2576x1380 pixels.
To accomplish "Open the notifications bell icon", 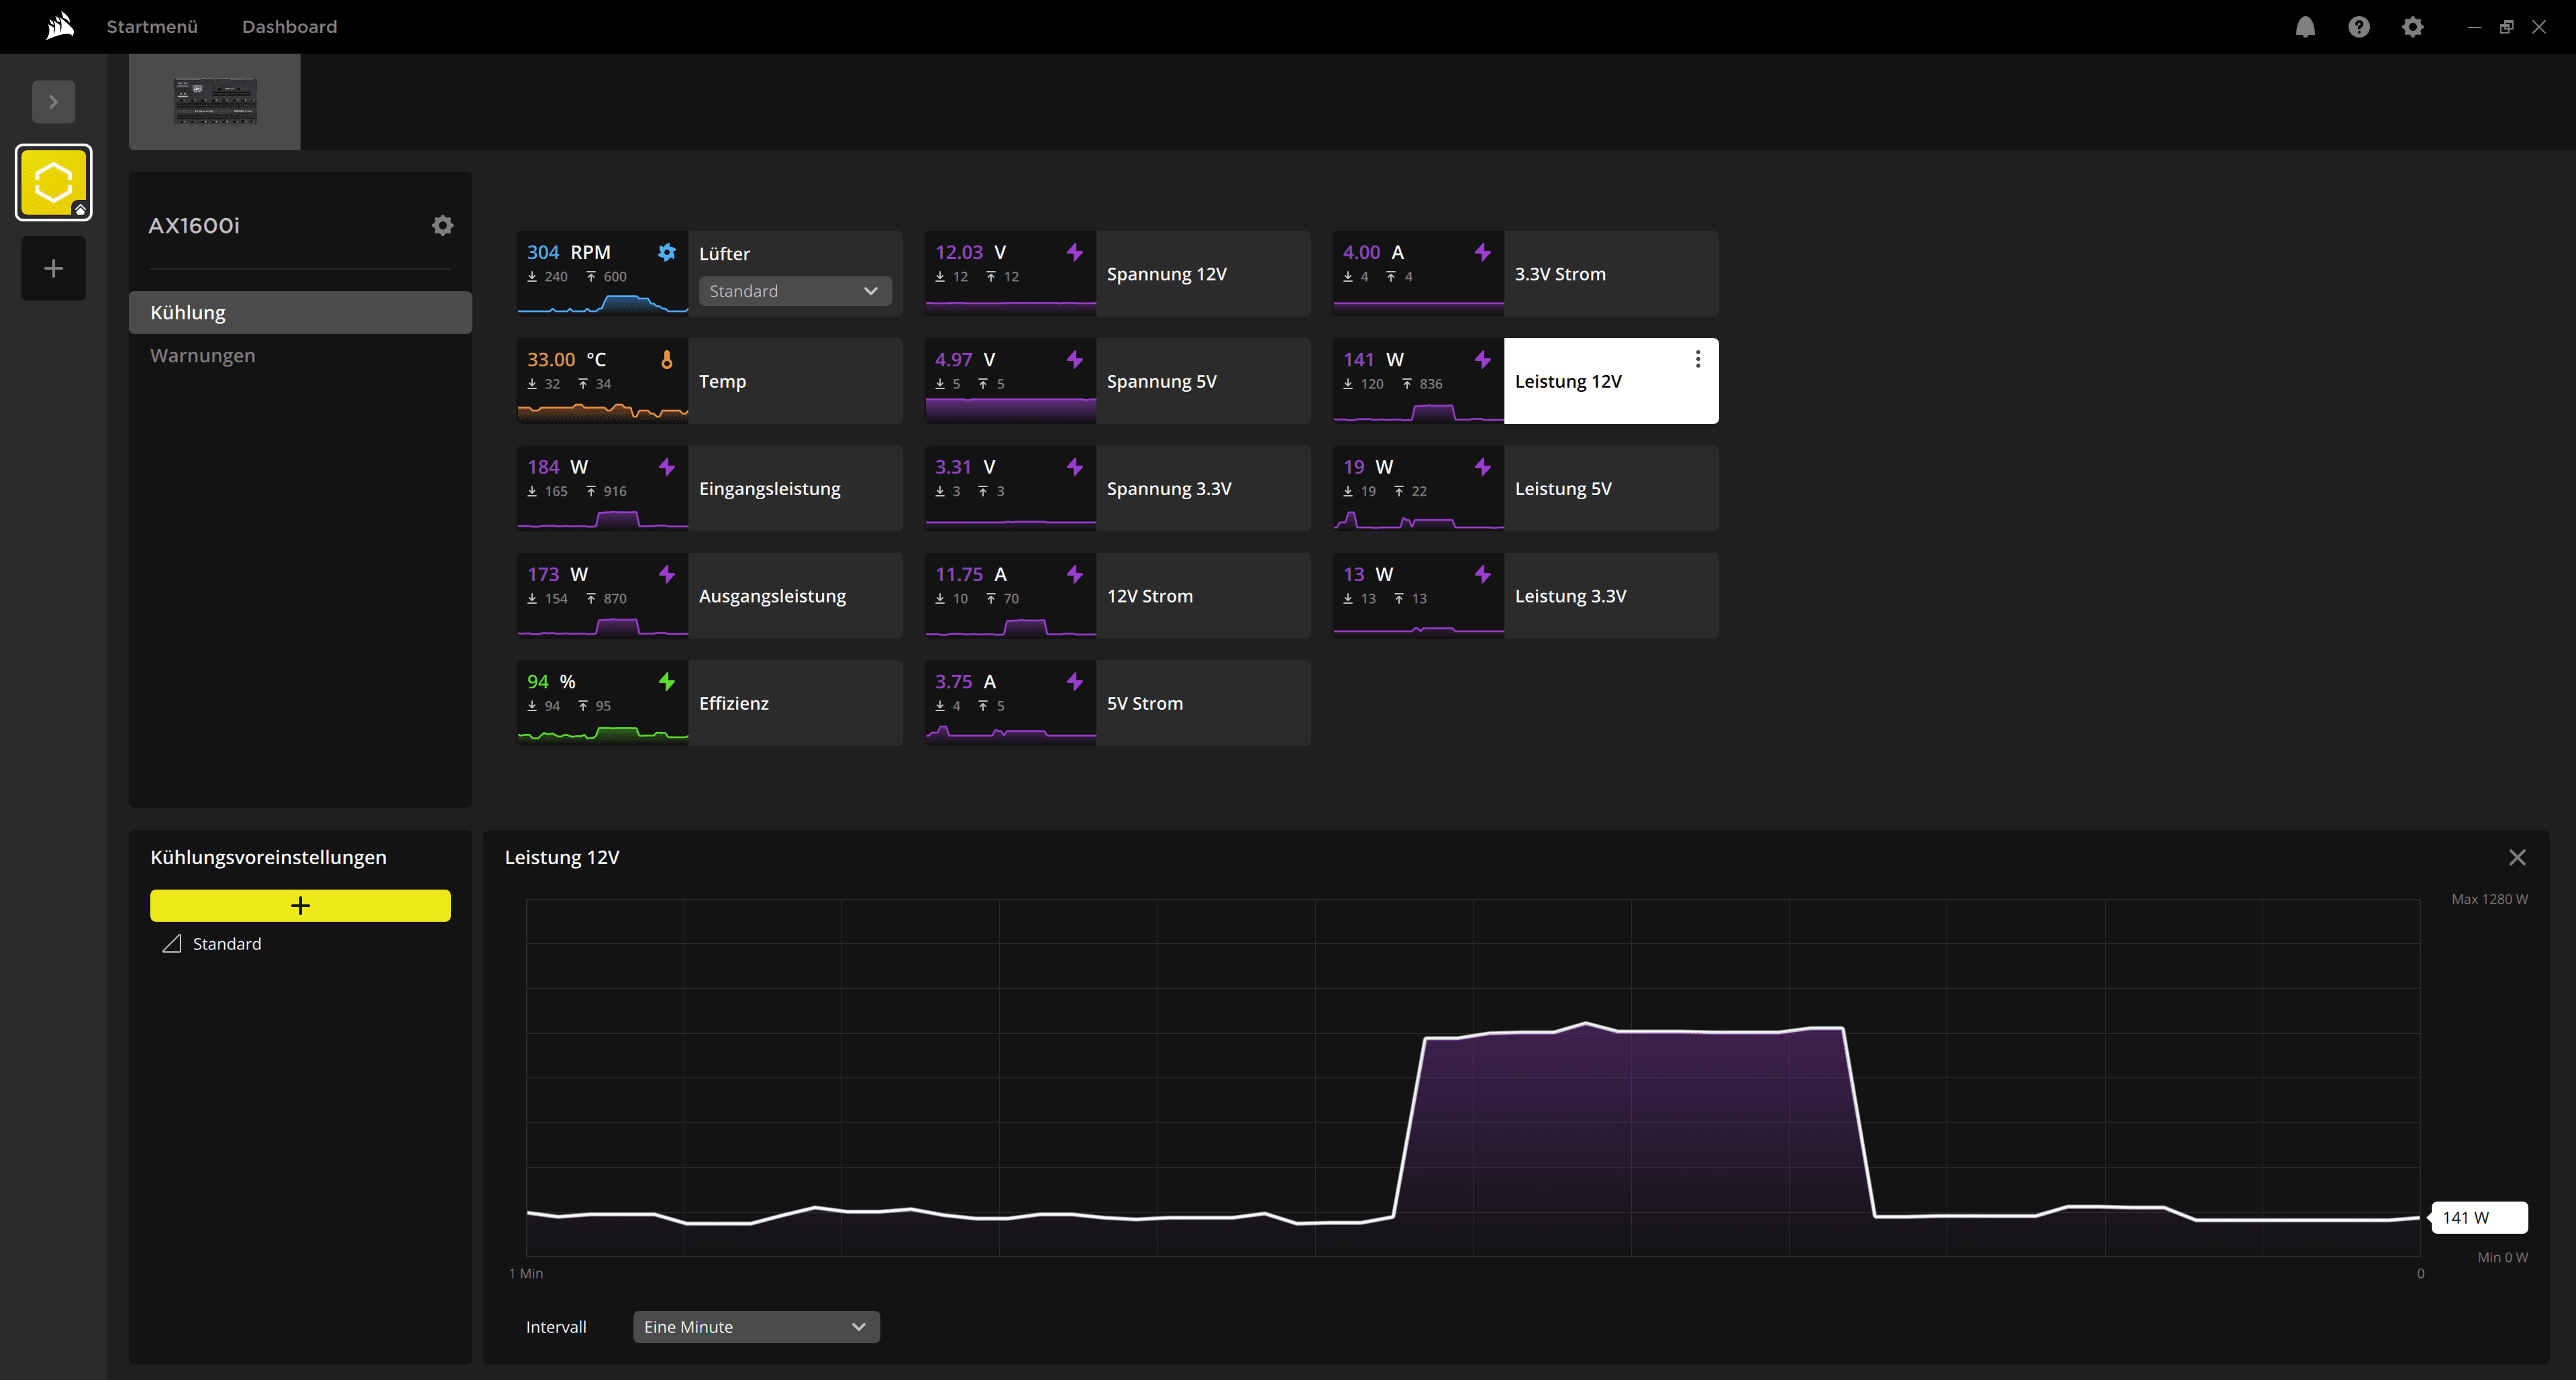I will [x=2305, y=27].
